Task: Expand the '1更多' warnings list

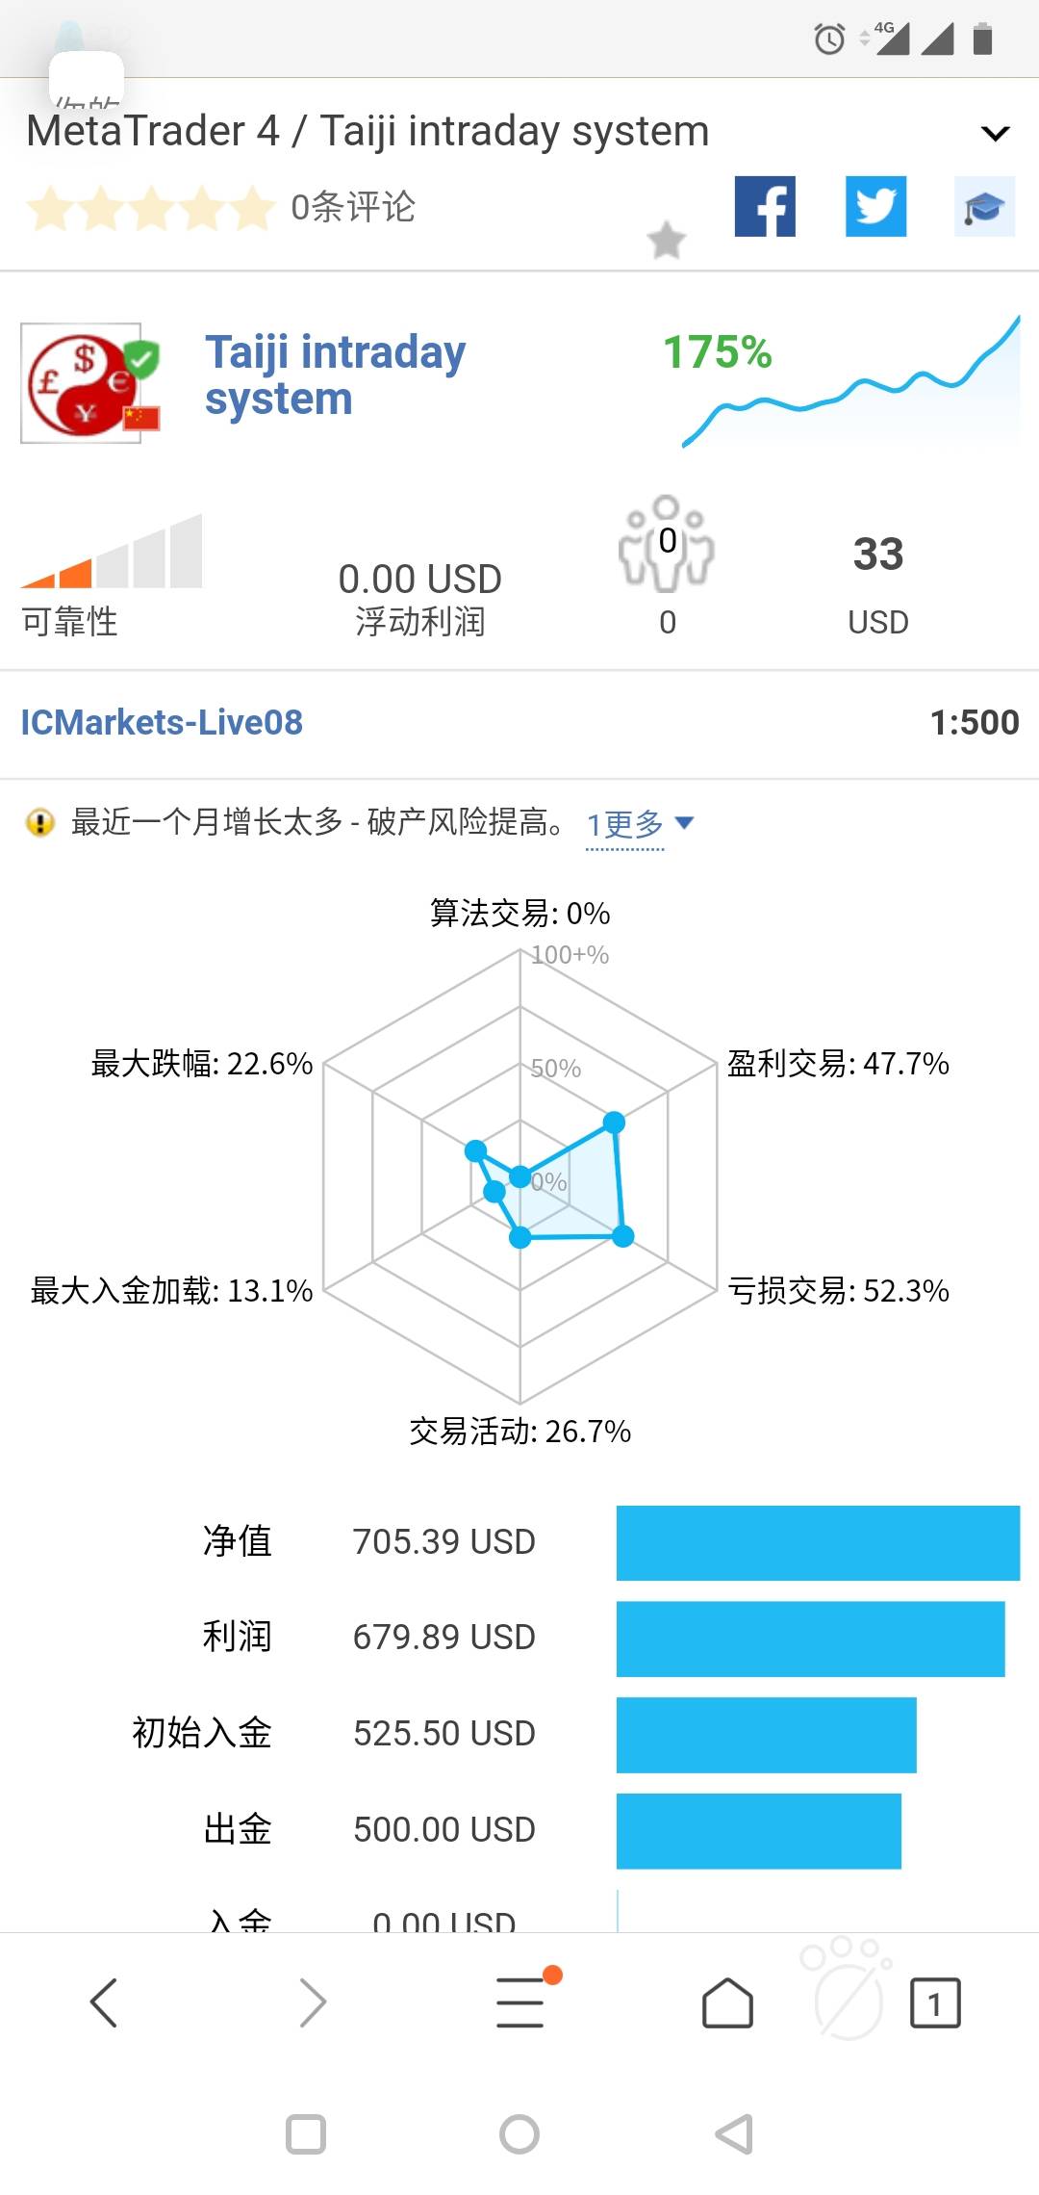Action: coord(640,824)
